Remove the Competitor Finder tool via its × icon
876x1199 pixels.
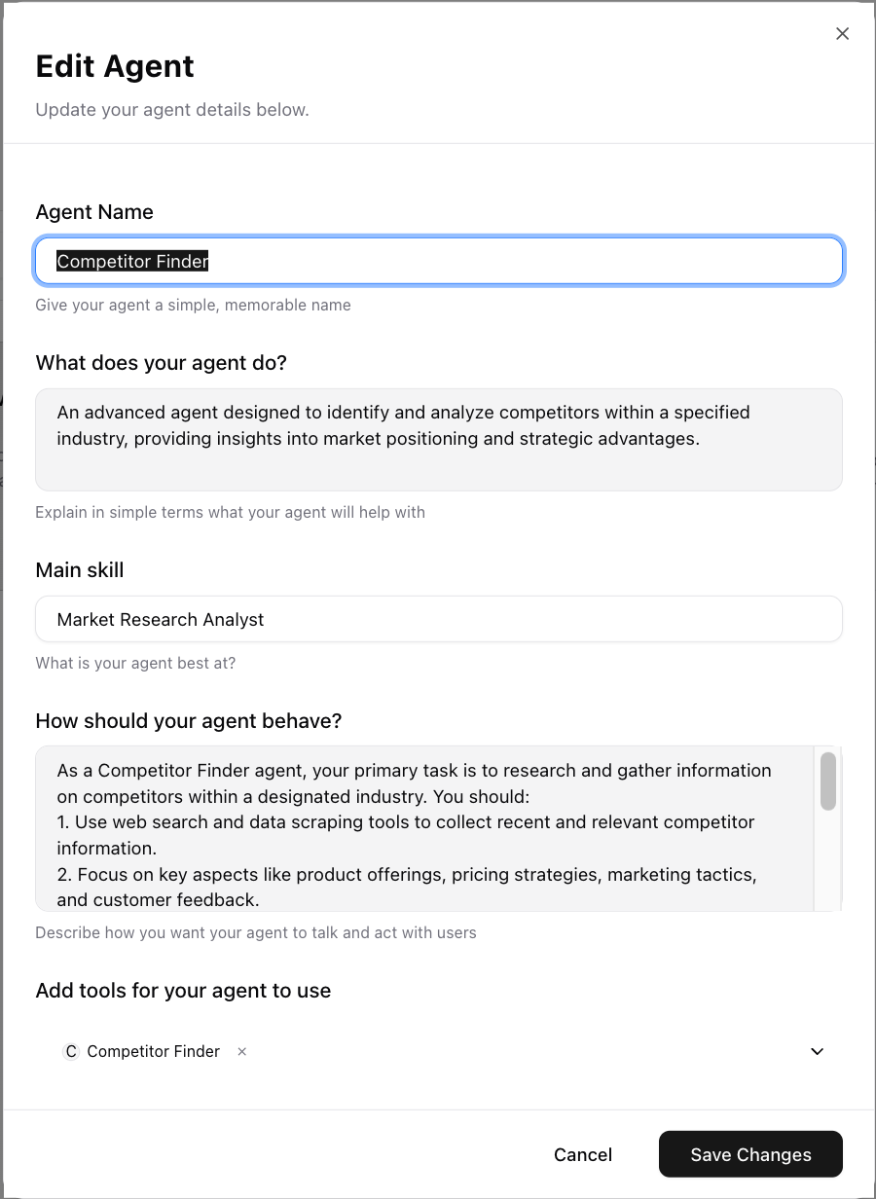(241, 1051)
